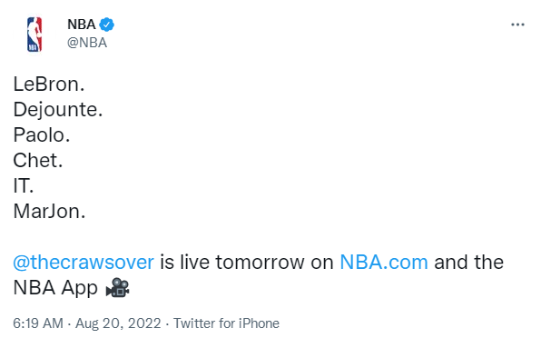Image resolution: width=541 pixels, height=338 pixels.
Task: Click the word LeBron in the tweet
Action: [46, 84]
